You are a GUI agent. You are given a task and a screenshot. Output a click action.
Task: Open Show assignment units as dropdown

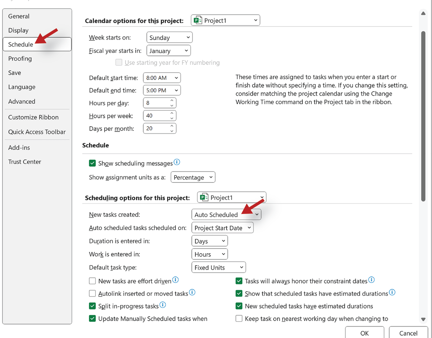click(x=193, y=177)
